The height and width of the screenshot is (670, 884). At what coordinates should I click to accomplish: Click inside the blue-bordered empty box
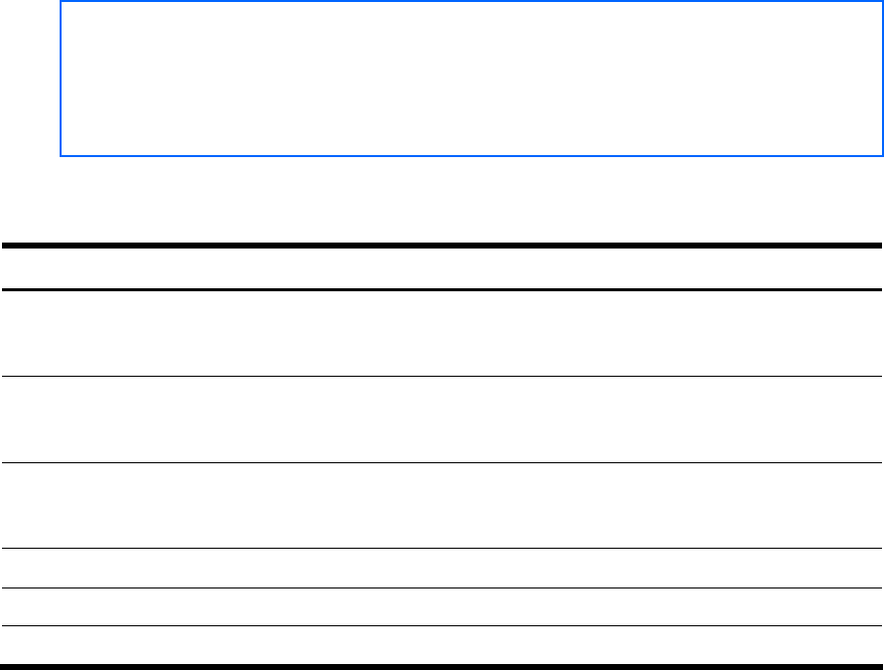click(472, 80)
